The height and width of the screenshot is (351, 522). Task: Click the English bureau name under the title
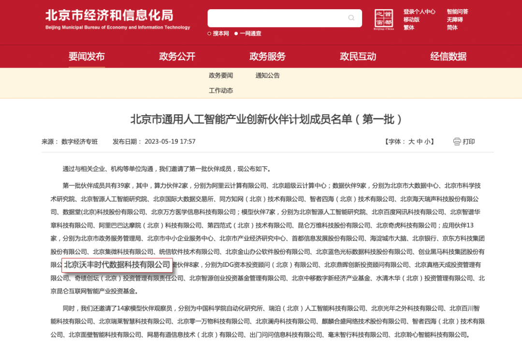(x=117, y=27)
